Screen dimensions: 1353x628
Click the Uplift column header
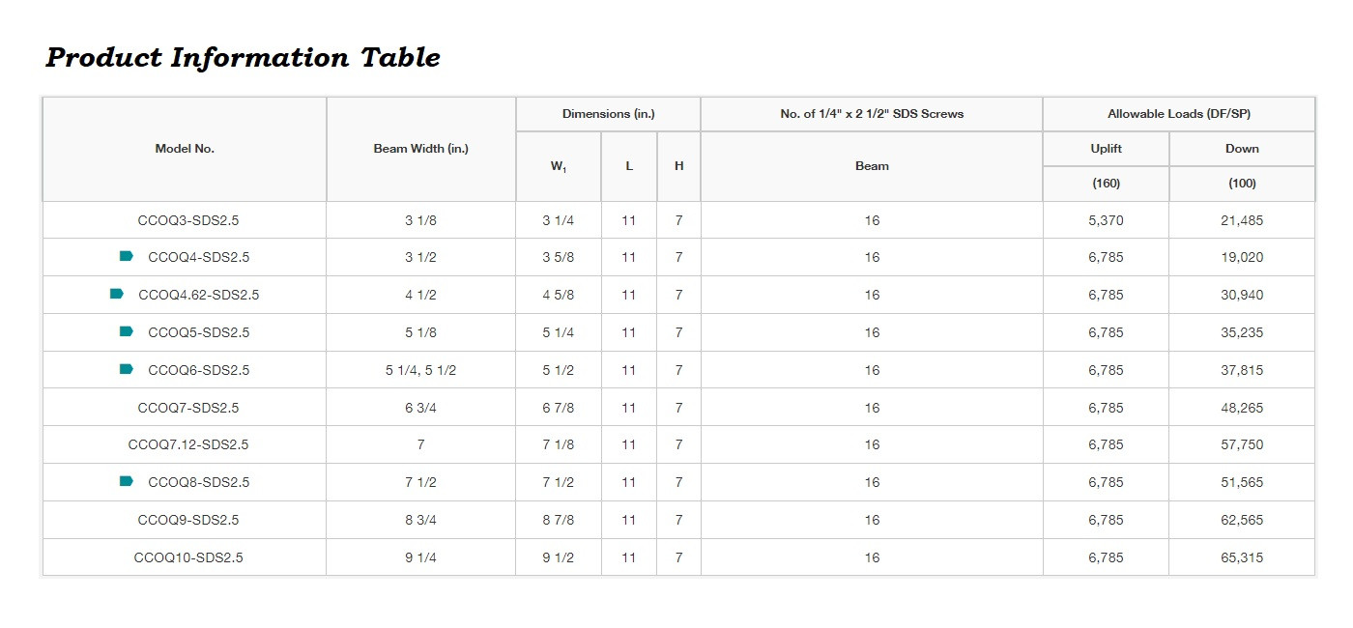point(1106,149)
